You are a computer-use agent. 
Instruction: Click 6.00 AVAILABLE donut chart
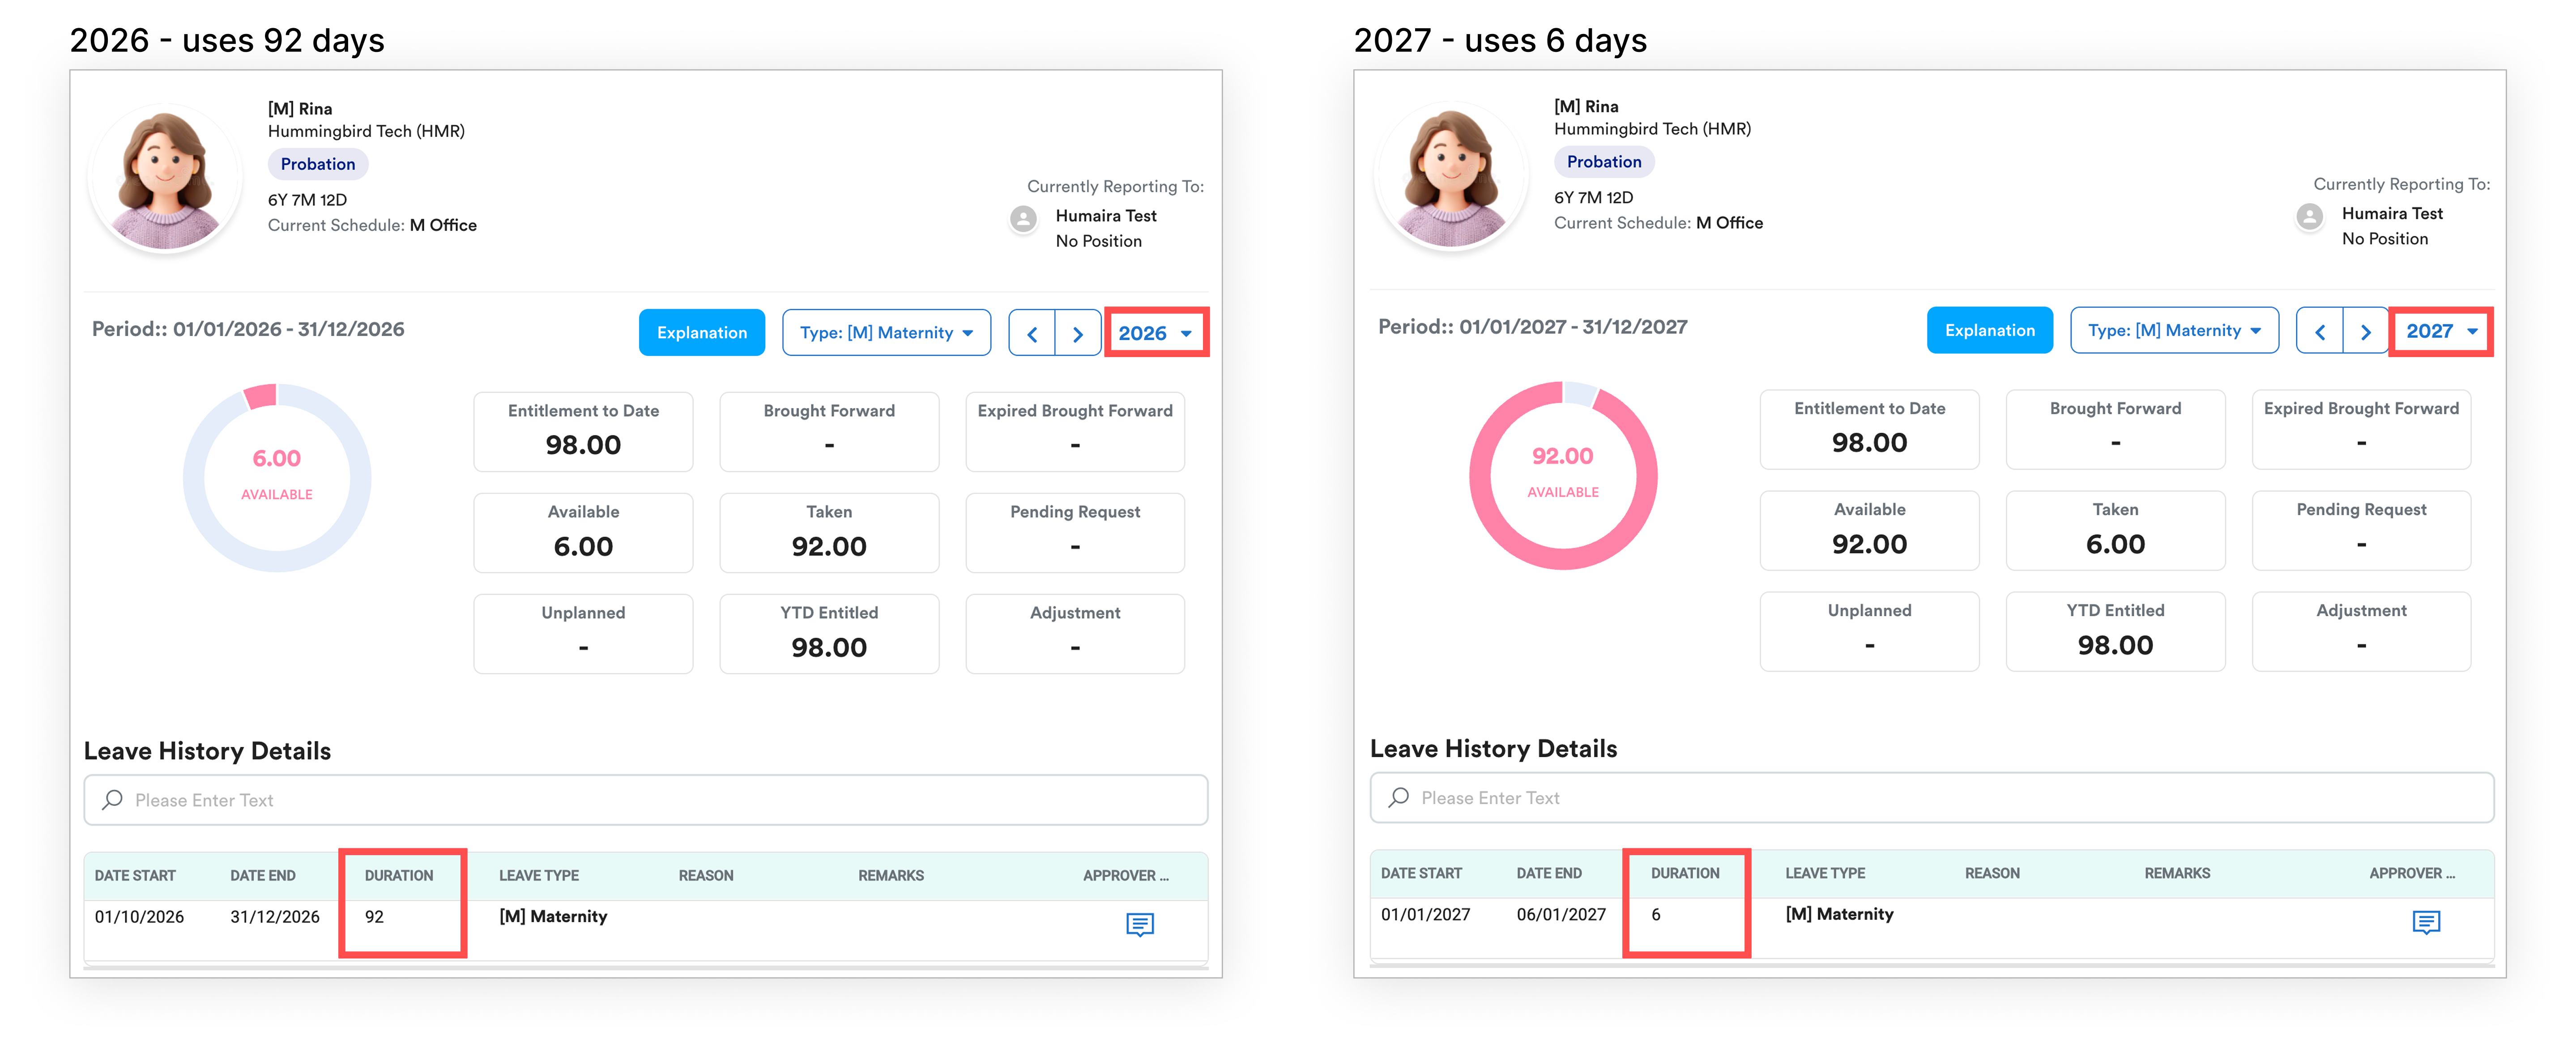(x=277, y=478)
